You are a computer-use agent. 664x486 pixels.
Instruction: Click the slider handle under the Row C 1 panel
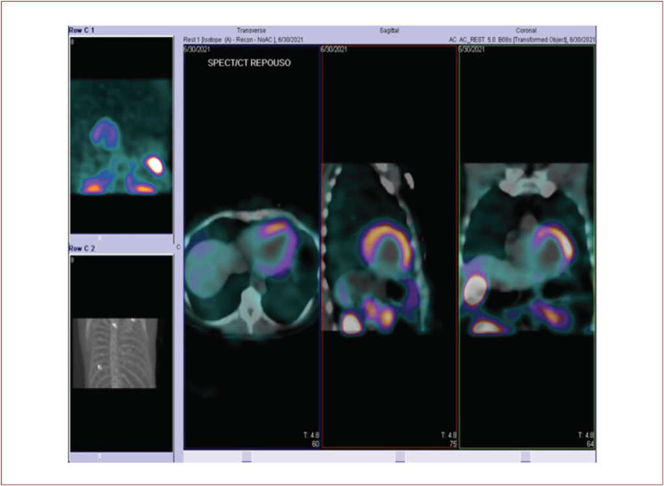tap(99, 238)
